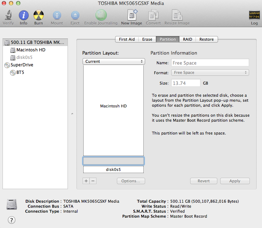Click the Enable Journaling icon

(101, 15)
